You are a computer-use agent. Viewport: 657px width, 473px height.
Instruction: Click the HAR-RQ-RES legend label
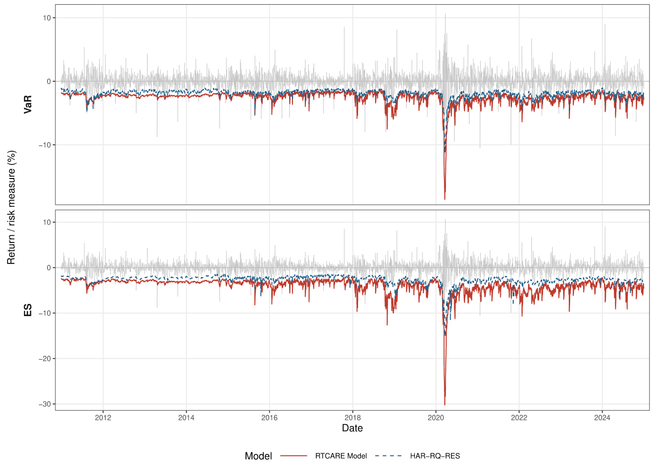[x=435, y=456]
